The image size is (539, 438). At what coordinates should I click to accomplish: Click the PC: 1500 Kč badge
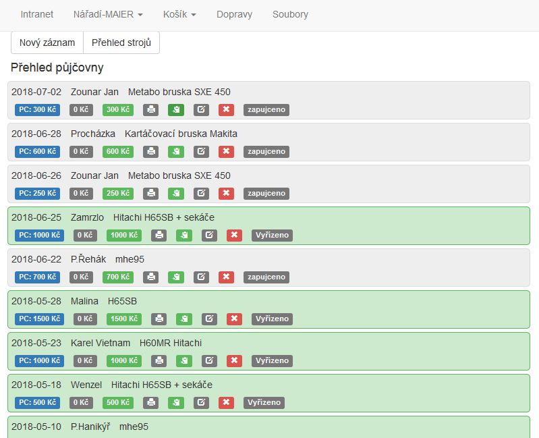[40, 319]
